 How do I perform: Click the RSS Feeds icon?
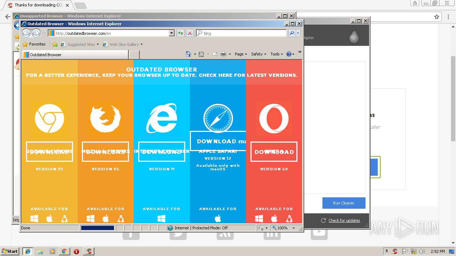[201, 54]
